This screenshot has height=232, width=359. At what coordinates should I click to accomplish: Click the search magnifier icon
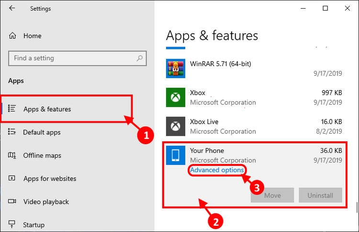139,58
